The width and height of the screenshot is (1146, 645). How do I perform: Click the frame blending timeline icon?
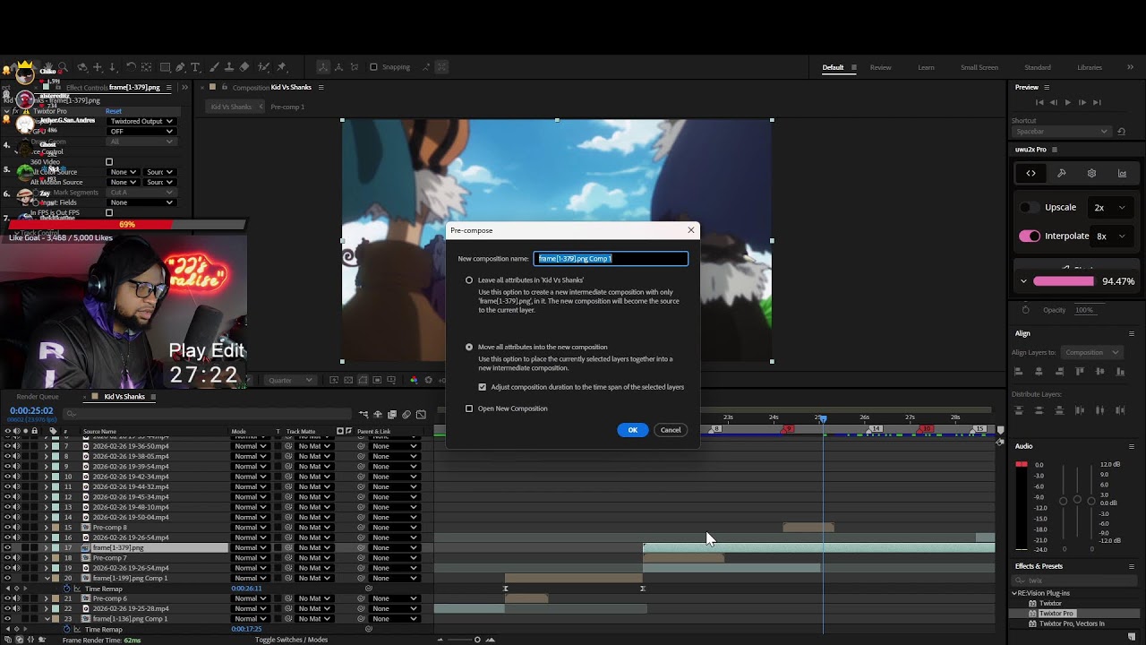(x=392, y=414)
